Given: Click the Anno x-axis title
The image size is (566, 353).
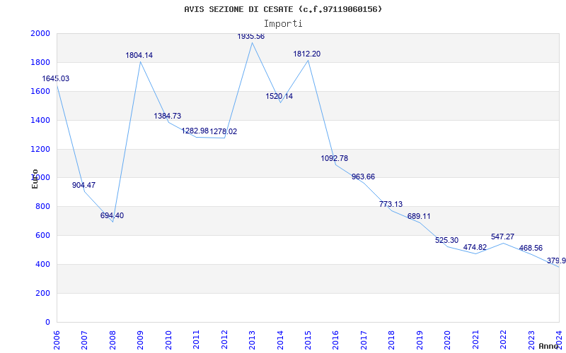Looking at the screenshot, I should (550, 346).
